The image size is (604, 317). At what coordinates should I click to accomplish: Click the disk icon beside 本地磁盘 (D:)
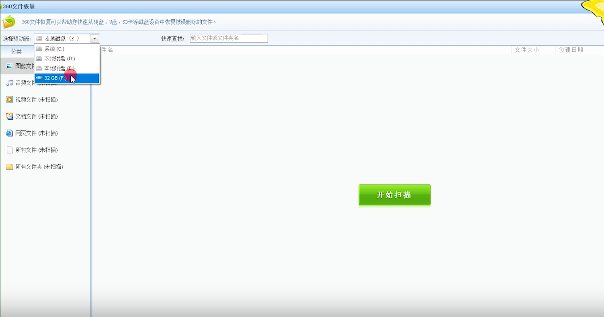pyautogui.click(x=39, y=59)
